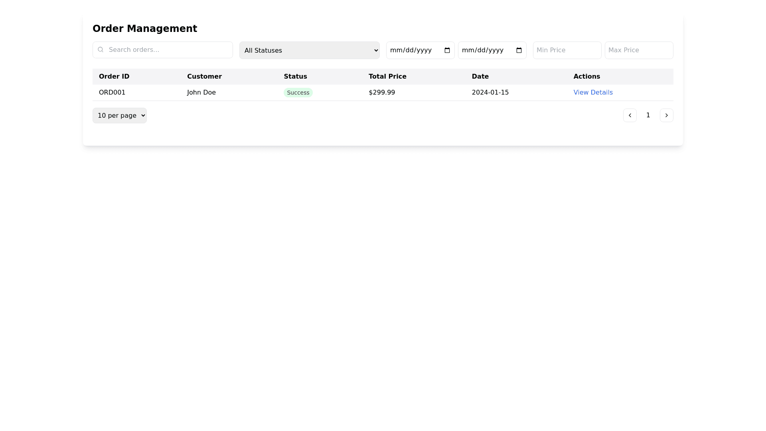Click the Max Price input
766x431 pixels.
click(x=639, y=50)
